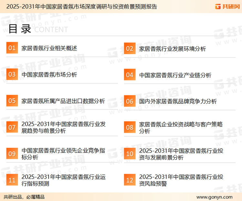
Task: Select chapter title 家居香氛行业发展环境分析
Action: click(172, 49)
